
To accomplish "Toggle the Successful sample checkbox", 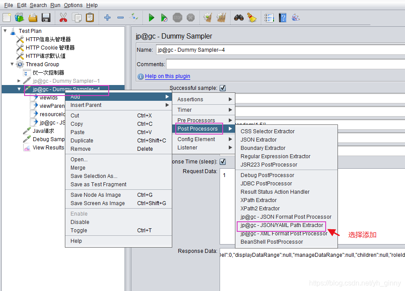I will (x=223, y=88).
